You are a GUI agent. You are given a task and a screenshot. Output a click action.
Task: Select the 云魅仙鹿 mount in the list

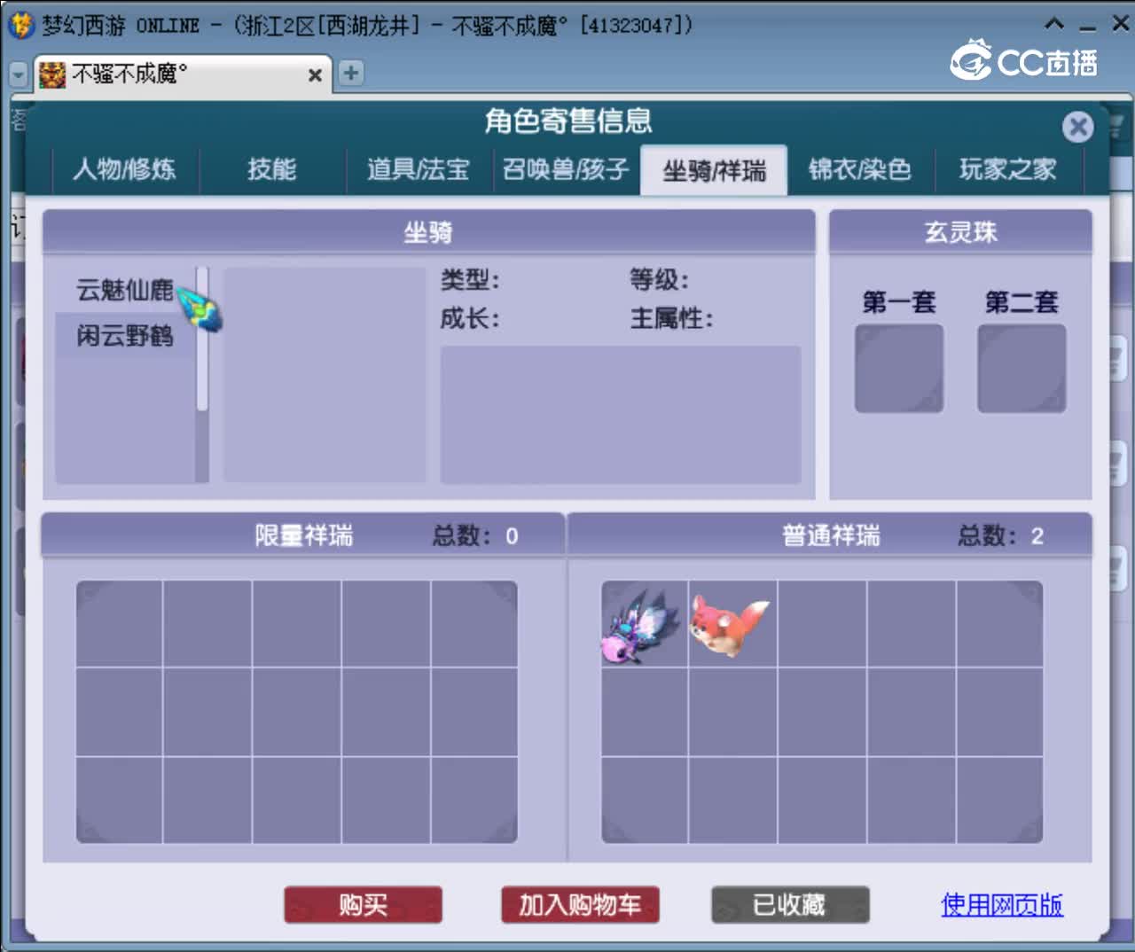124,290
